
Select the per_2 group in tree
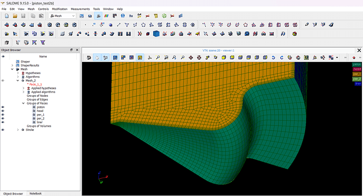[x=41, y=119]
